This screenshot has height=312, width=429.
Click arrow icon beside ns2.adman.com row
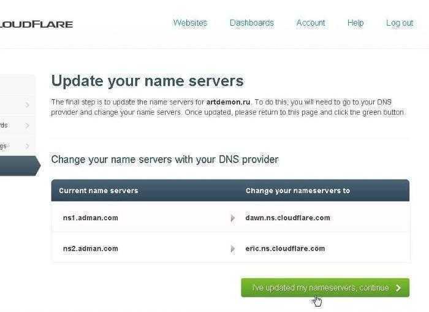[x=232, y=249]
